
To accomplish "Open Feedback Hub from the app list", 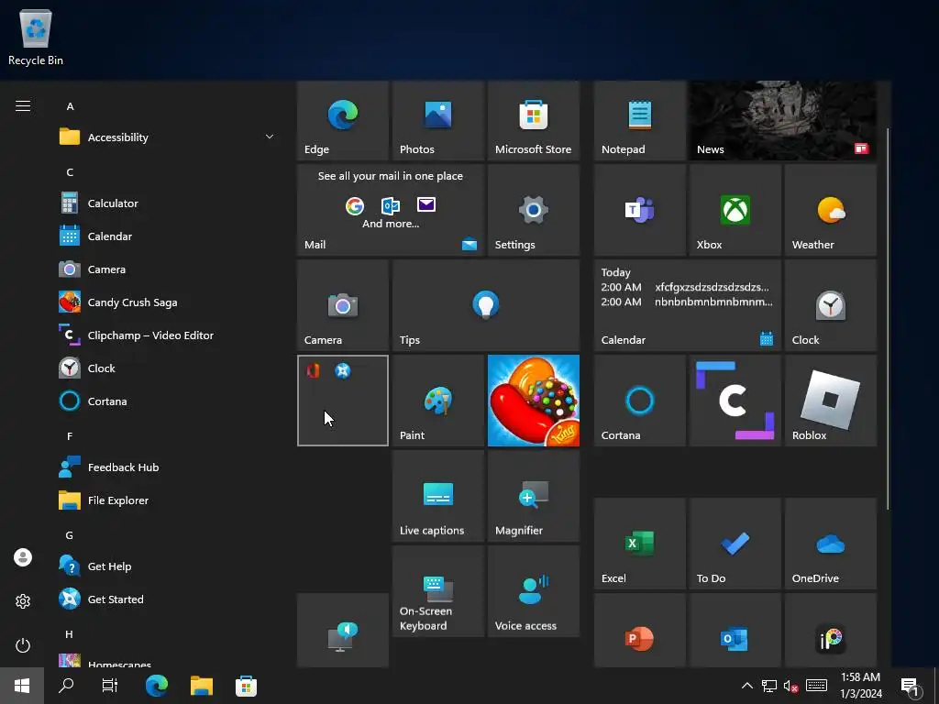I will 168,467.
